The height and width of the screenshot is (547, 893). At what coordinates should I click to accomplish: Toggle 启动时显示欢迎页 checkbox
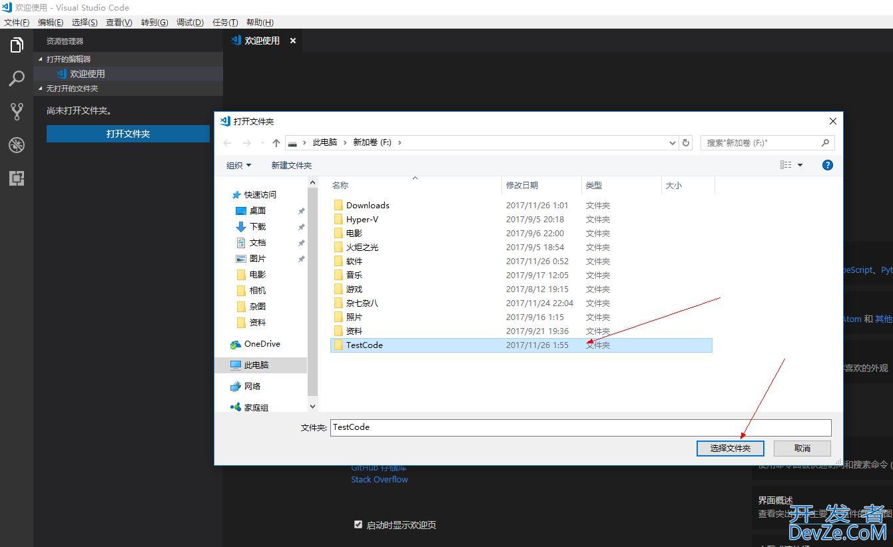click(x=358, y=524)
